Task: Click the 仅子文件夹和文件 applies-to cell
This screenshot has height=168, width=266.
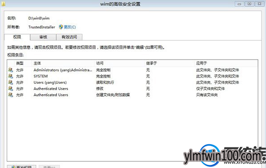Action: pyautogui.click(x=210, y=89)
